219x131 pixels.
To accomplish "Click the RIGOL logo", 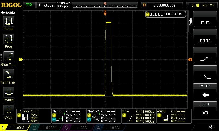I will point(11,5).
